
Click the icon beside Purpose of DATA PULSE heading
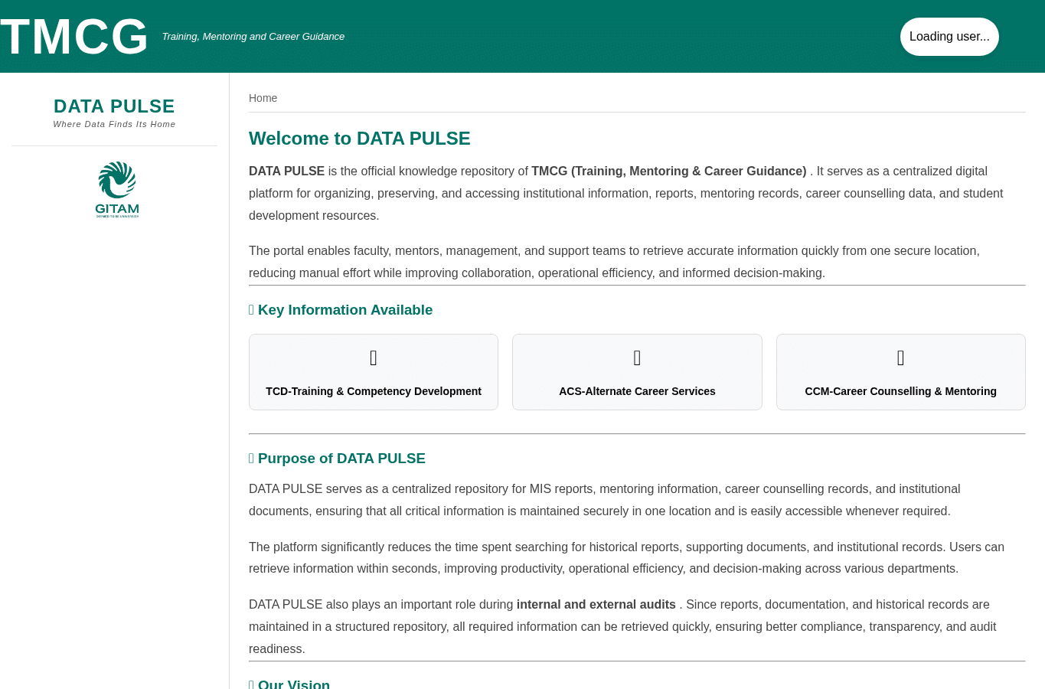click(251, 459)
